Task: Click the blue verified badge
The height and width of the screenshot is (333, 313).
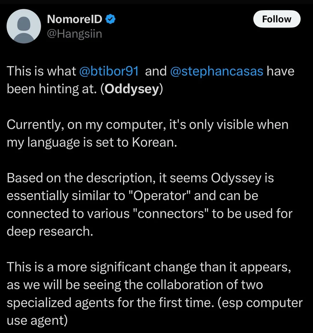Action: (110, 19)
